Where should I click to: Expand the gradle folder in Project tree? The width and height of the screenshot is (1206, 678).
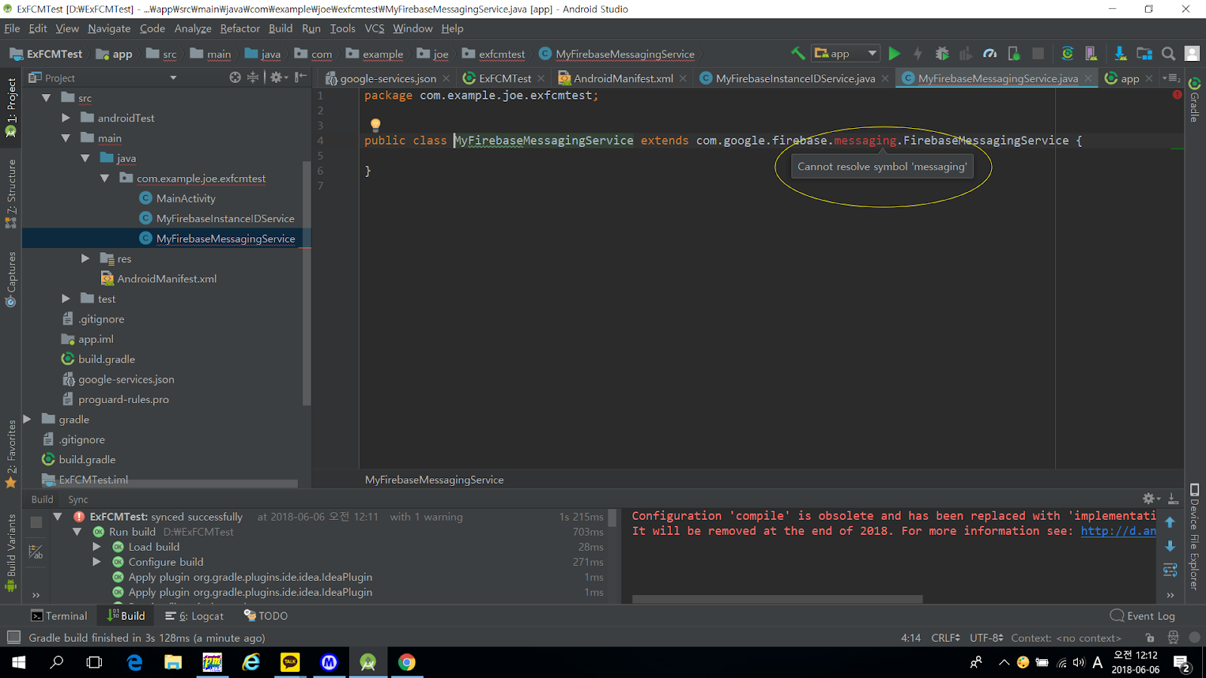pyautogui.click(x=27, y=419)
